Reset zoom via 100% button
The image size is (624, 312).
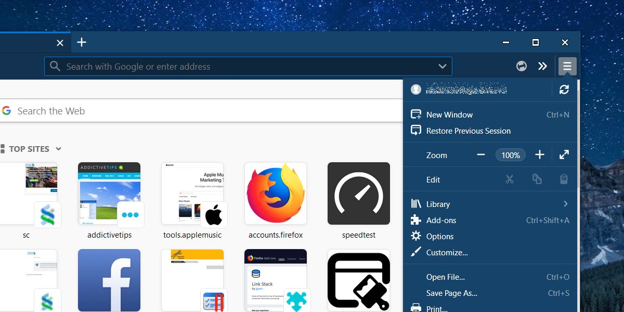(511, 155)
